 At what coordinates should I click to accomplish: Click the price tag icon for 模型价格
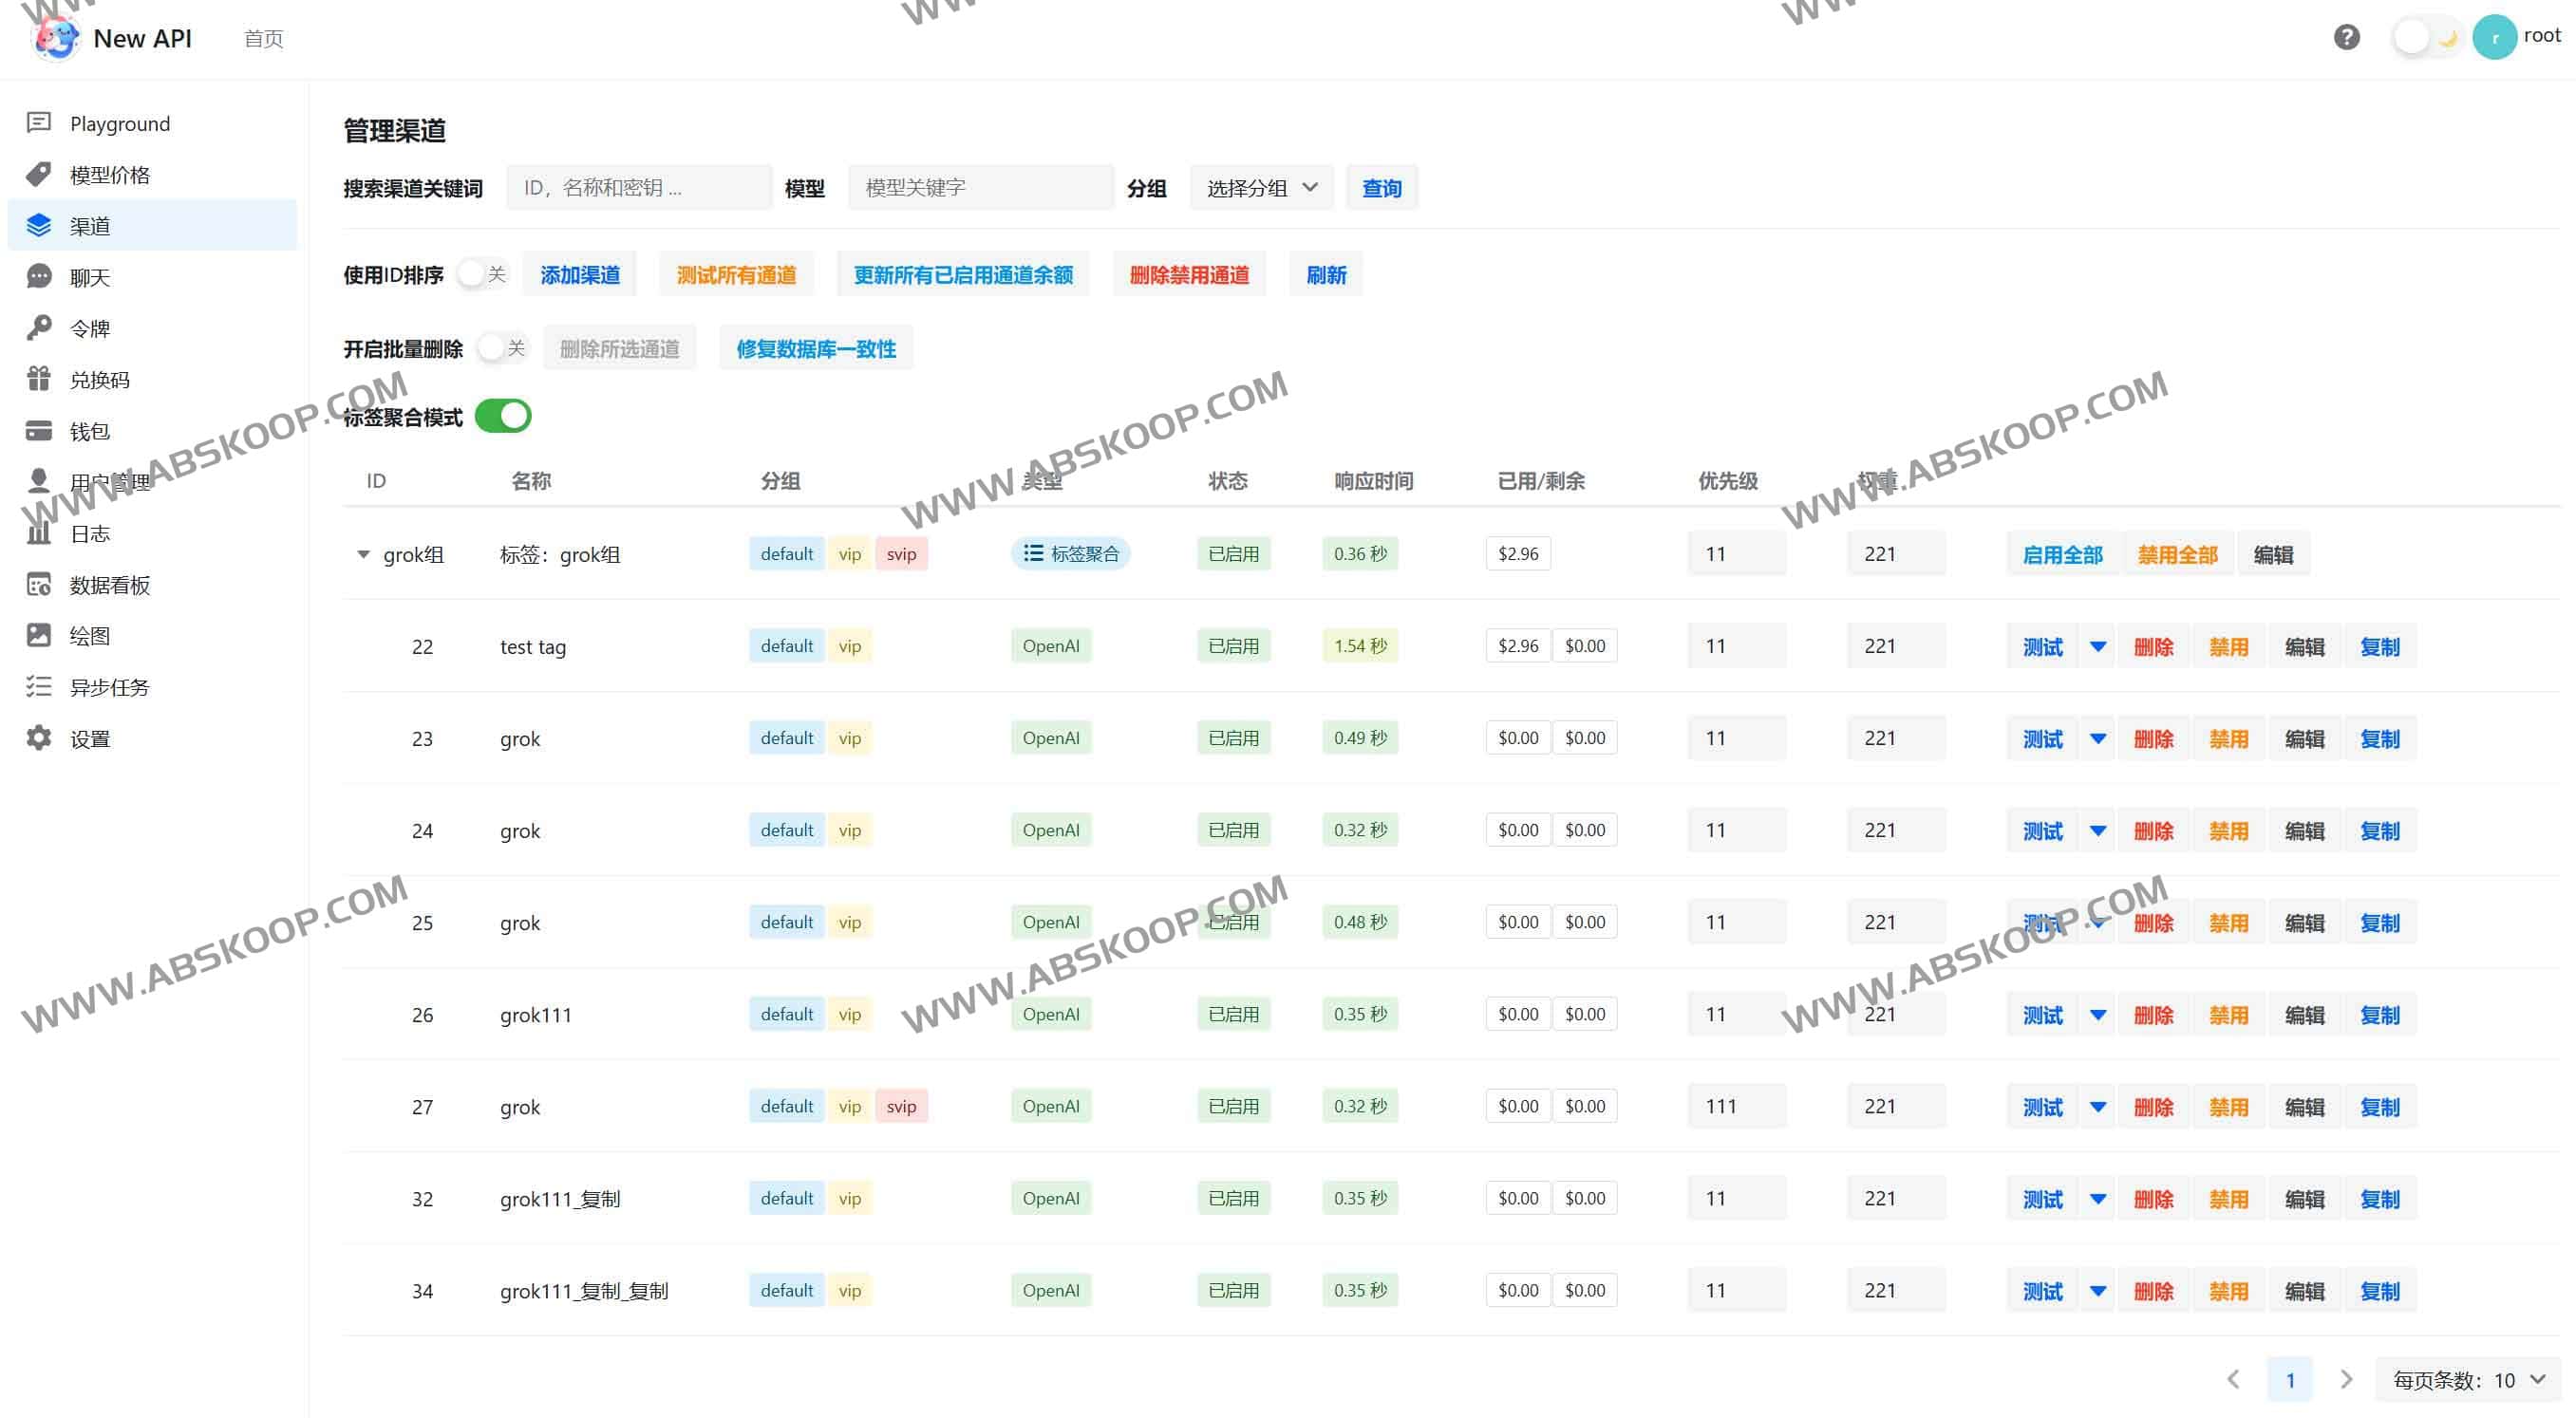(39, 175)
